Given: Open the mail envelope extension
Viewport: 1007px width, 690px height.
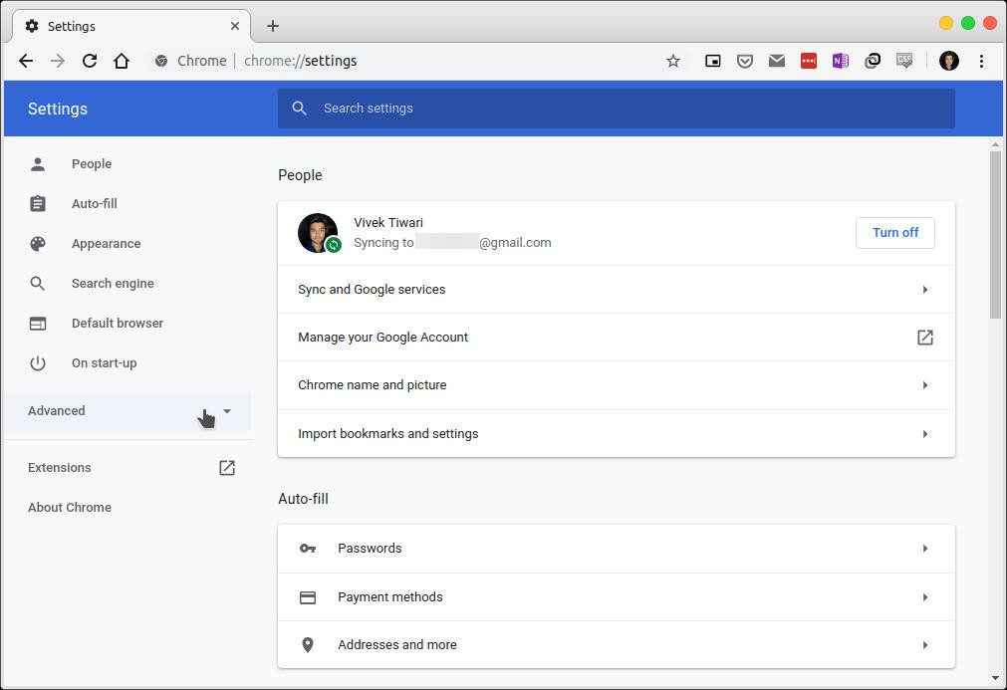Looking at the screenshot, I should 777,61.
